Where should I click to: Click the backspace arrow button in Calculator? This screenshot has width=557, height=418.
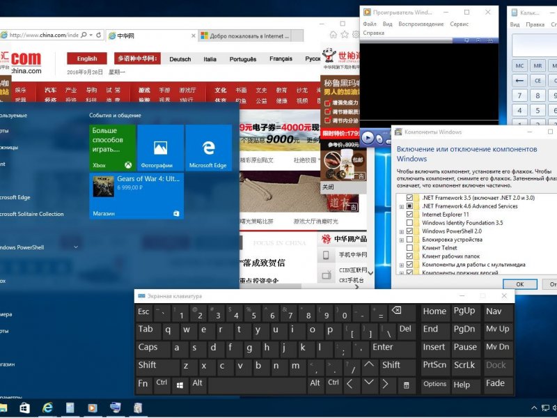click(519, 81)
